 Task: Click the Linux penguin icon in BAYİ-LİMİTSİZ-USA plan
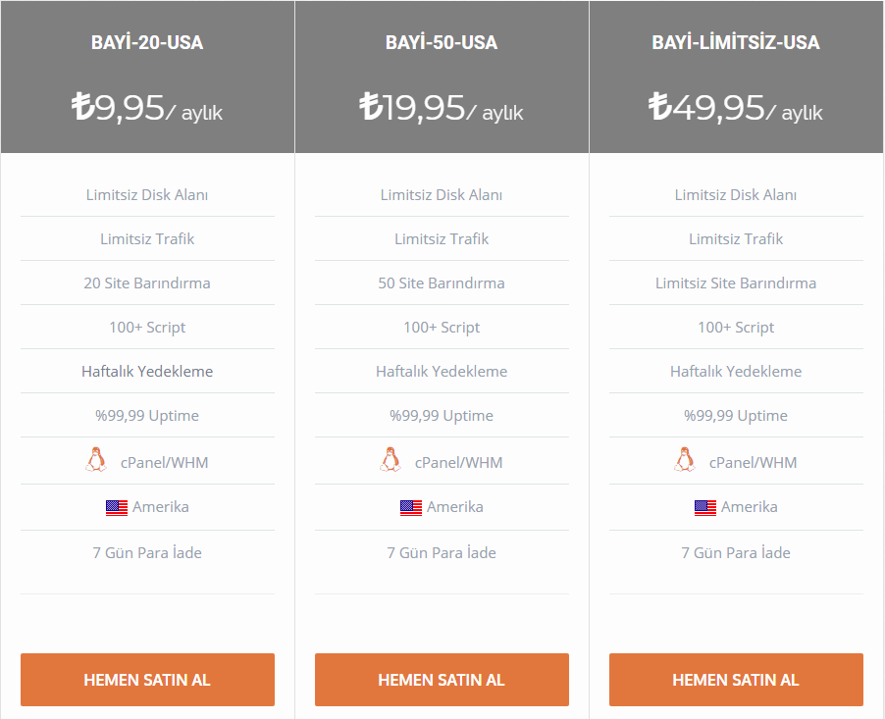tap(685, 459)
